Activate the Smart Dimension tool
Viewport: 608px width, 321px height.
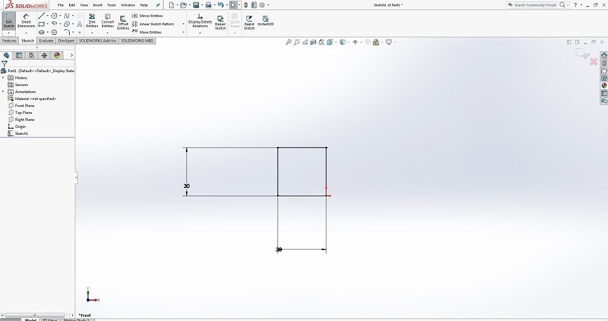26,20
